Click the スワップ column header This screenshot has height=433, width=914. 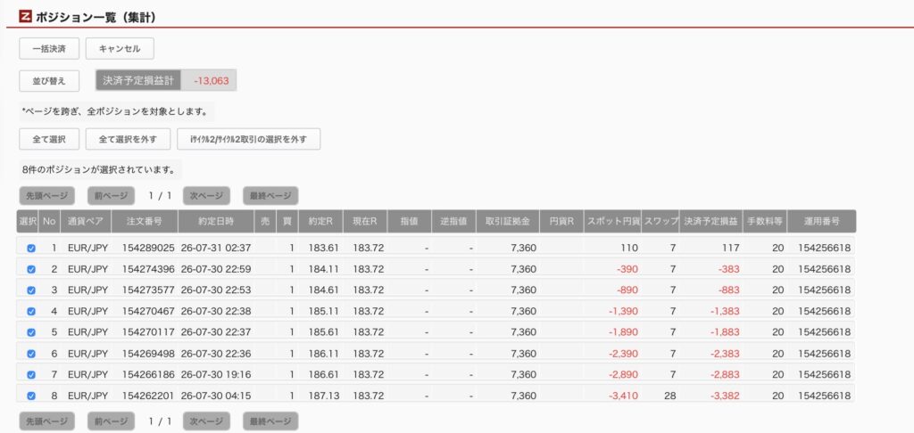click(x=661, y=221)
